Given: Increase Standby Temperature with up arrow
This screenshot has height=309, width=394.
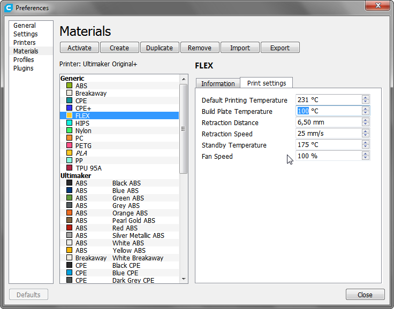Looking at the screenshot, I should (x=365, y=143).
